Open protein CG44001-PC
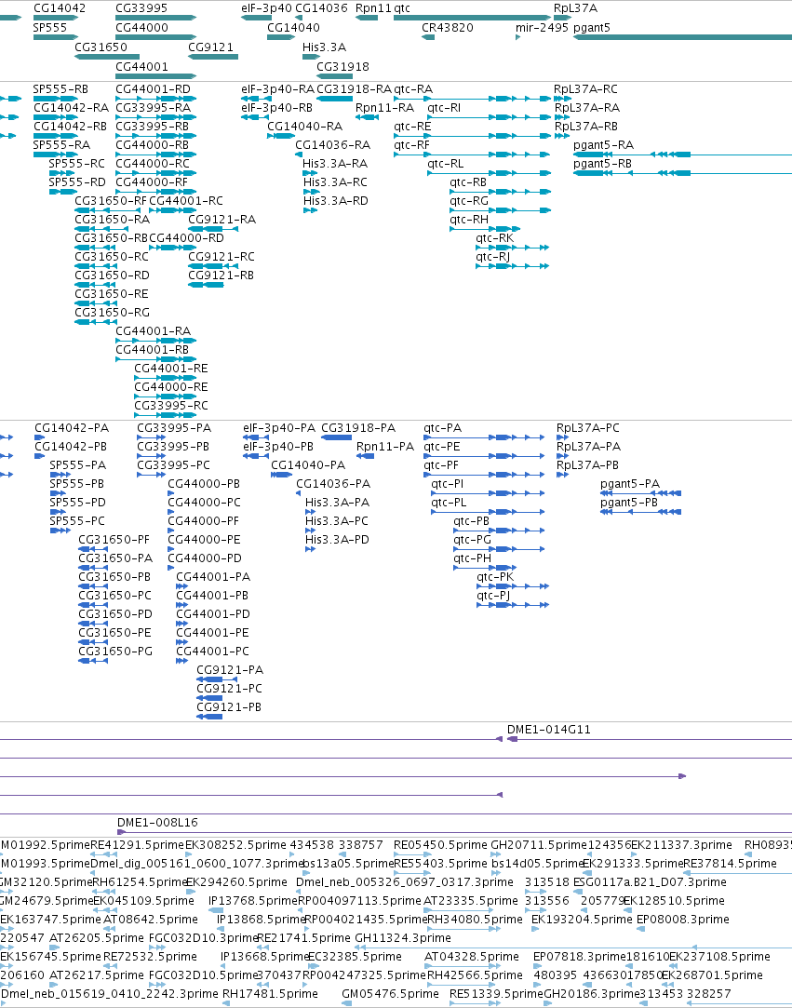Screen dimensions: 792x1008 click(x=213, y=652)
